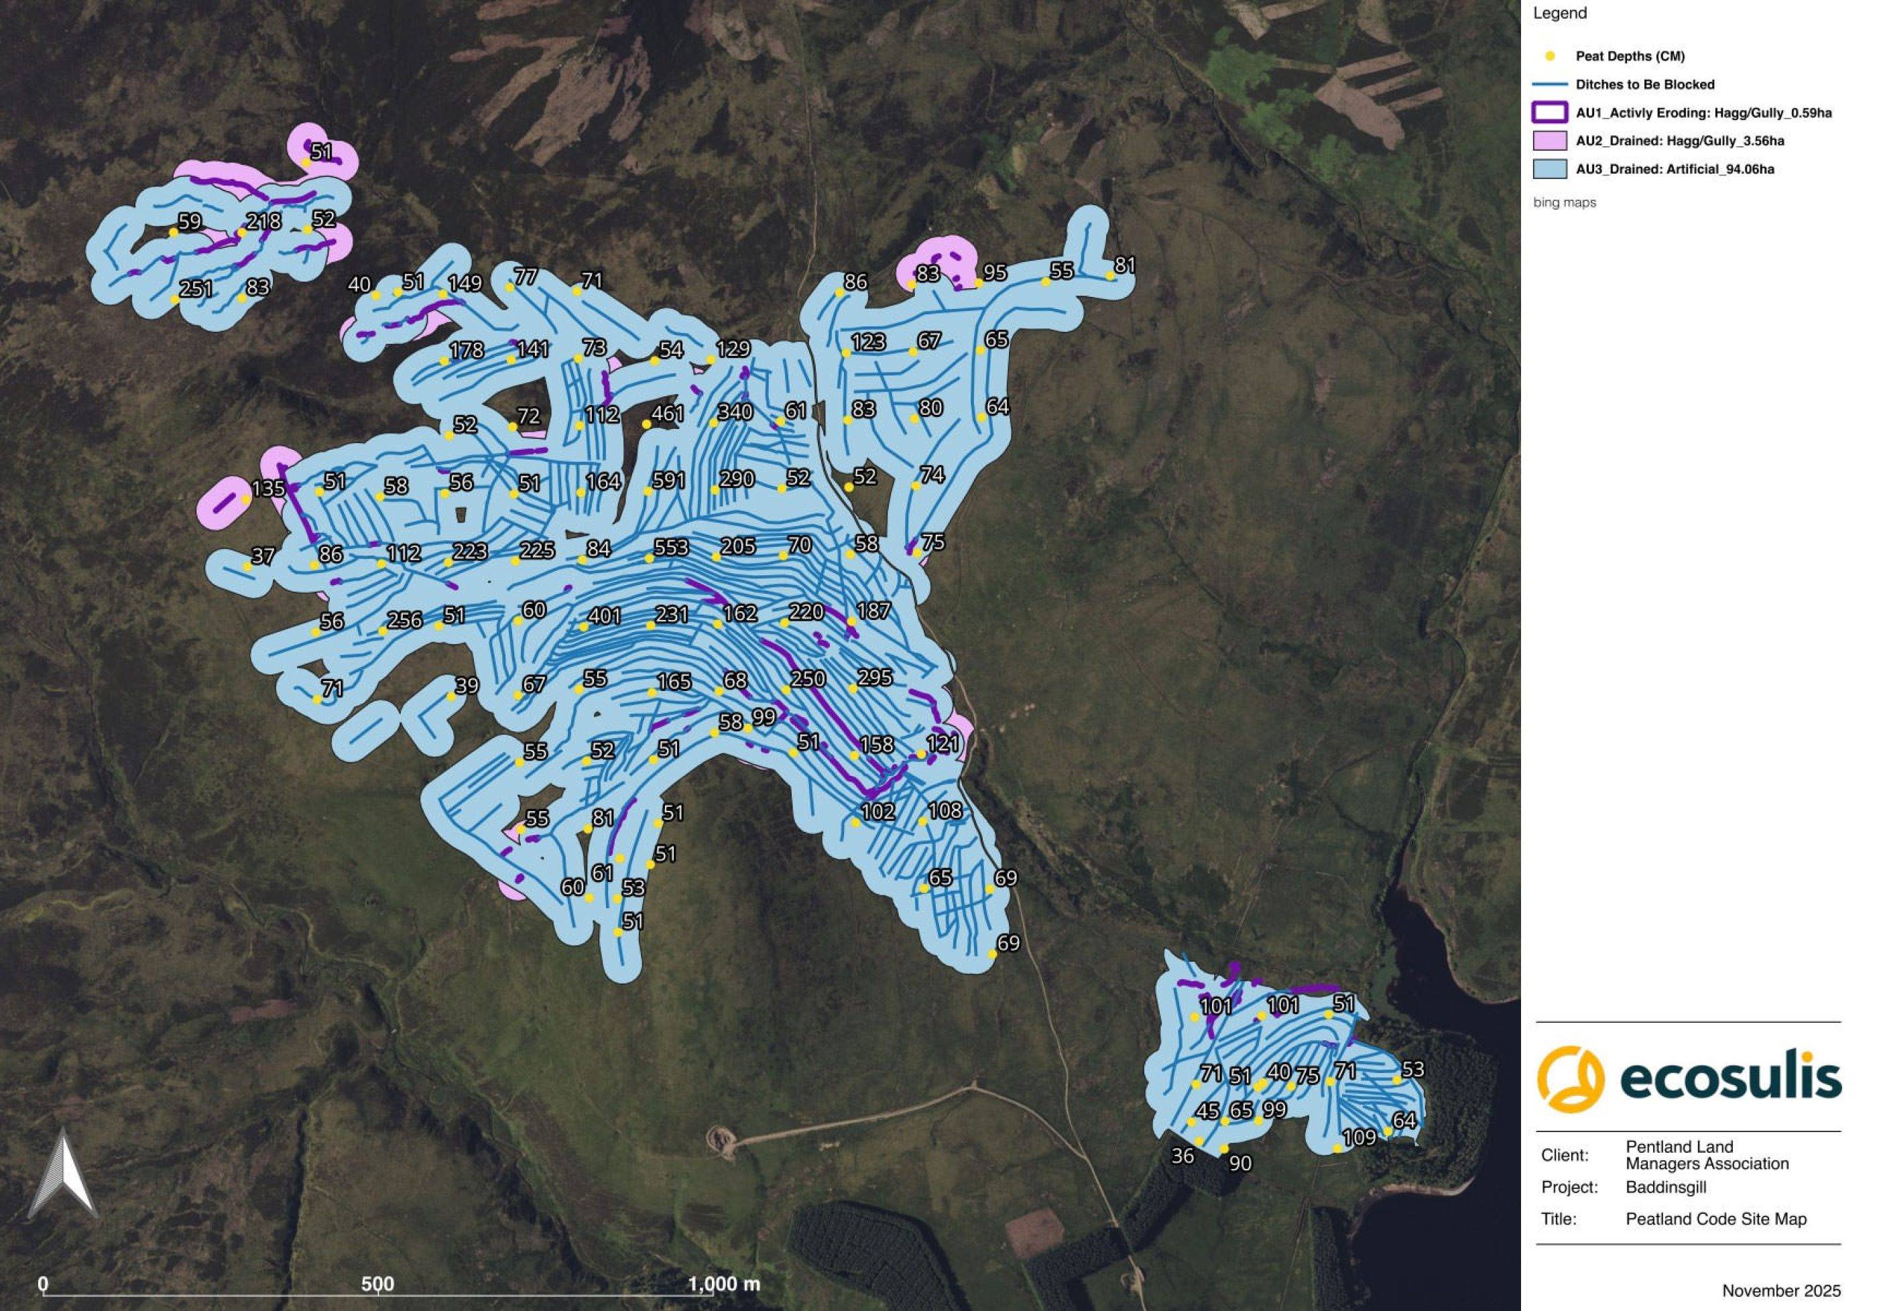Screen dimensions: 1877x1311
Task: Click the Legend heading
Action: pyautogui.click(x=1560, y=13)
